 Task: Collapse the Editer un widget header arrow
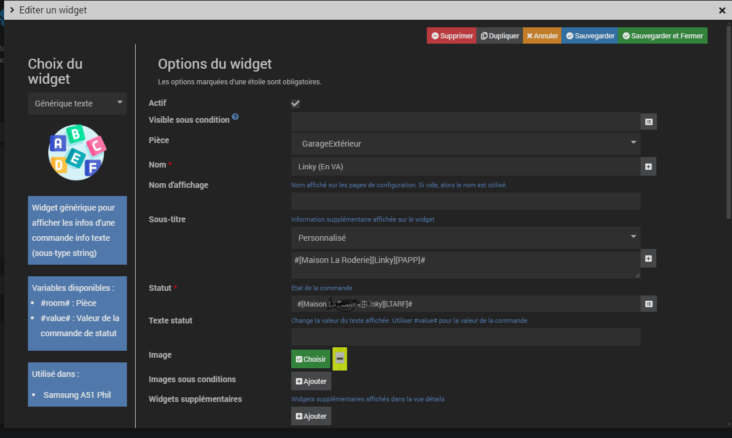(12, 10)
